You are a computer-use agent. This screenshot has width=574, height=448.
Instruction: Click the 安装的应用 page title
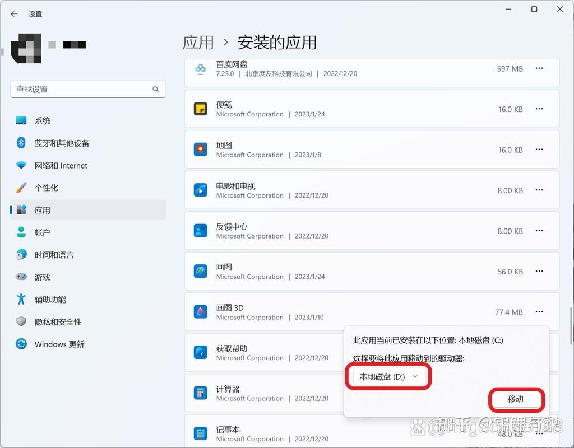click(277, 43)
